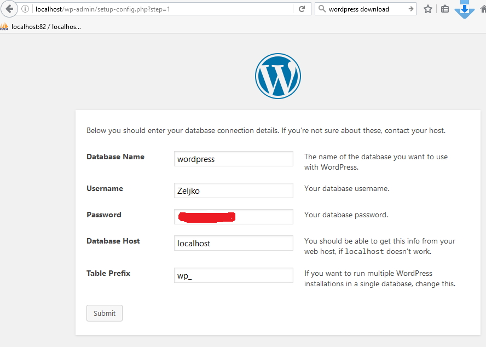The image size is (486, 347).
Task: Edit the Database Host field
Action: coord(233,243)
